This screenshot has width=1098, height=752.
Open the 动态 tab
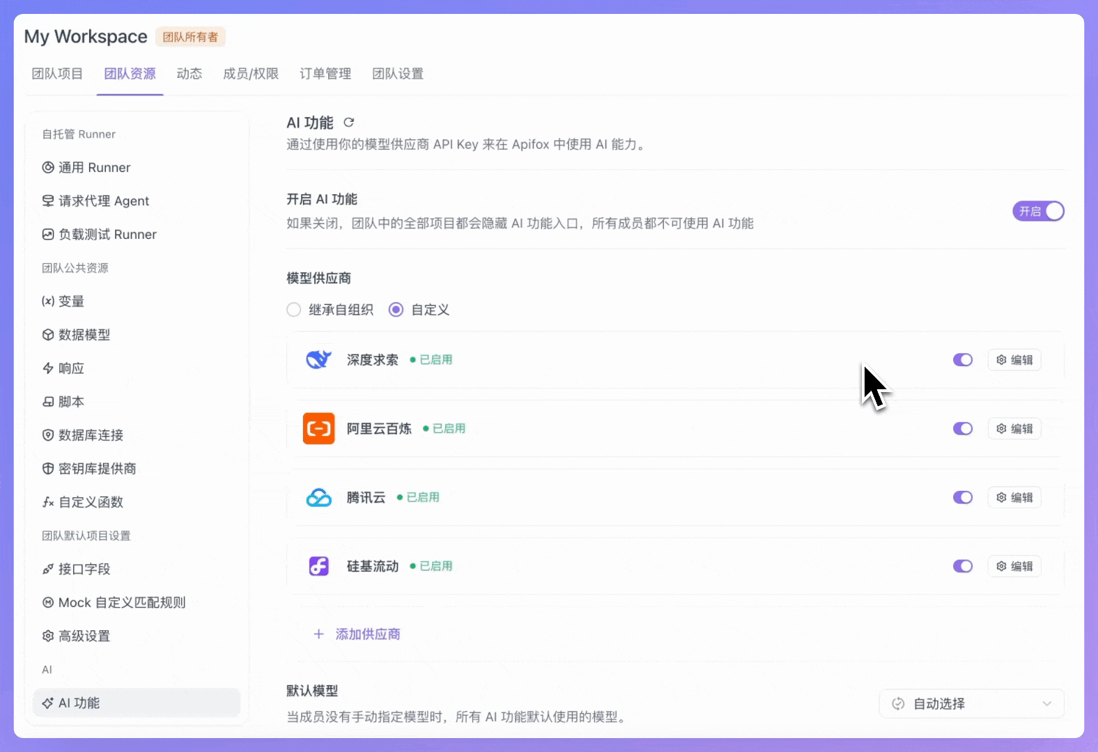[190, 74]
